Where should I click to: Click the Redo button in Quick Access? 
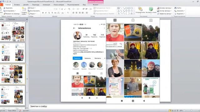click(7, 2)
